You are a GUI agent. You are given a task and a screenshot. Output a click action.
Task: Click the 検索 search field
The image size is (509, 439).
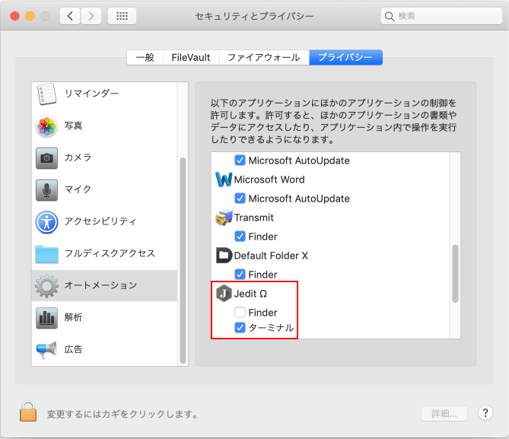tap(441, 16)
